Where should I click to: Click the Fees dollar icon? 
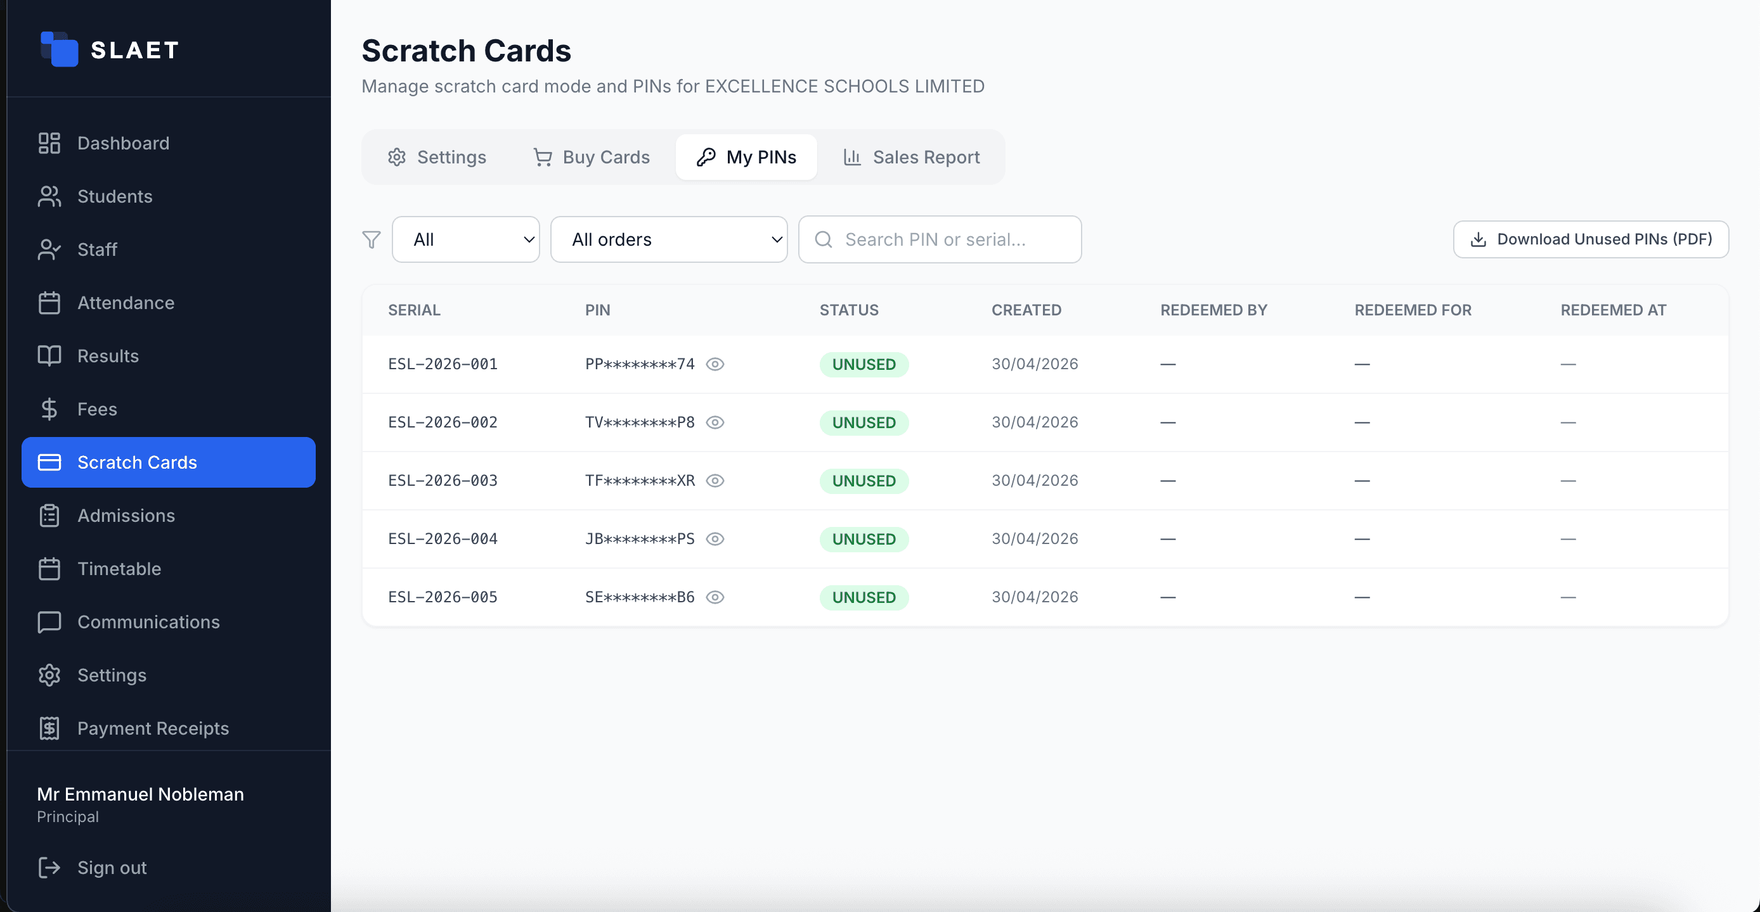pos(49,410)
